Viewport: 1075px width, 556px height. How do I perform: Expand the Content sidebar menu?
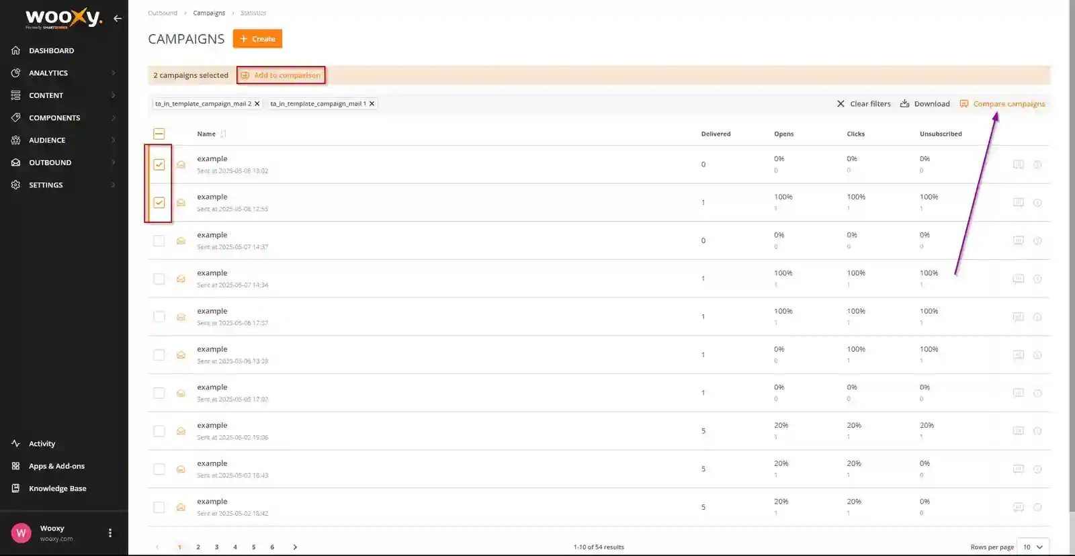coord(64,95)
